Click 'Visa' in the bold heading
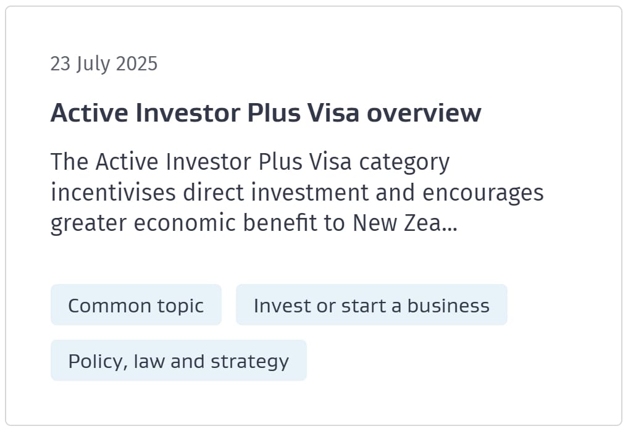628x434 pixels. [333, 112]
